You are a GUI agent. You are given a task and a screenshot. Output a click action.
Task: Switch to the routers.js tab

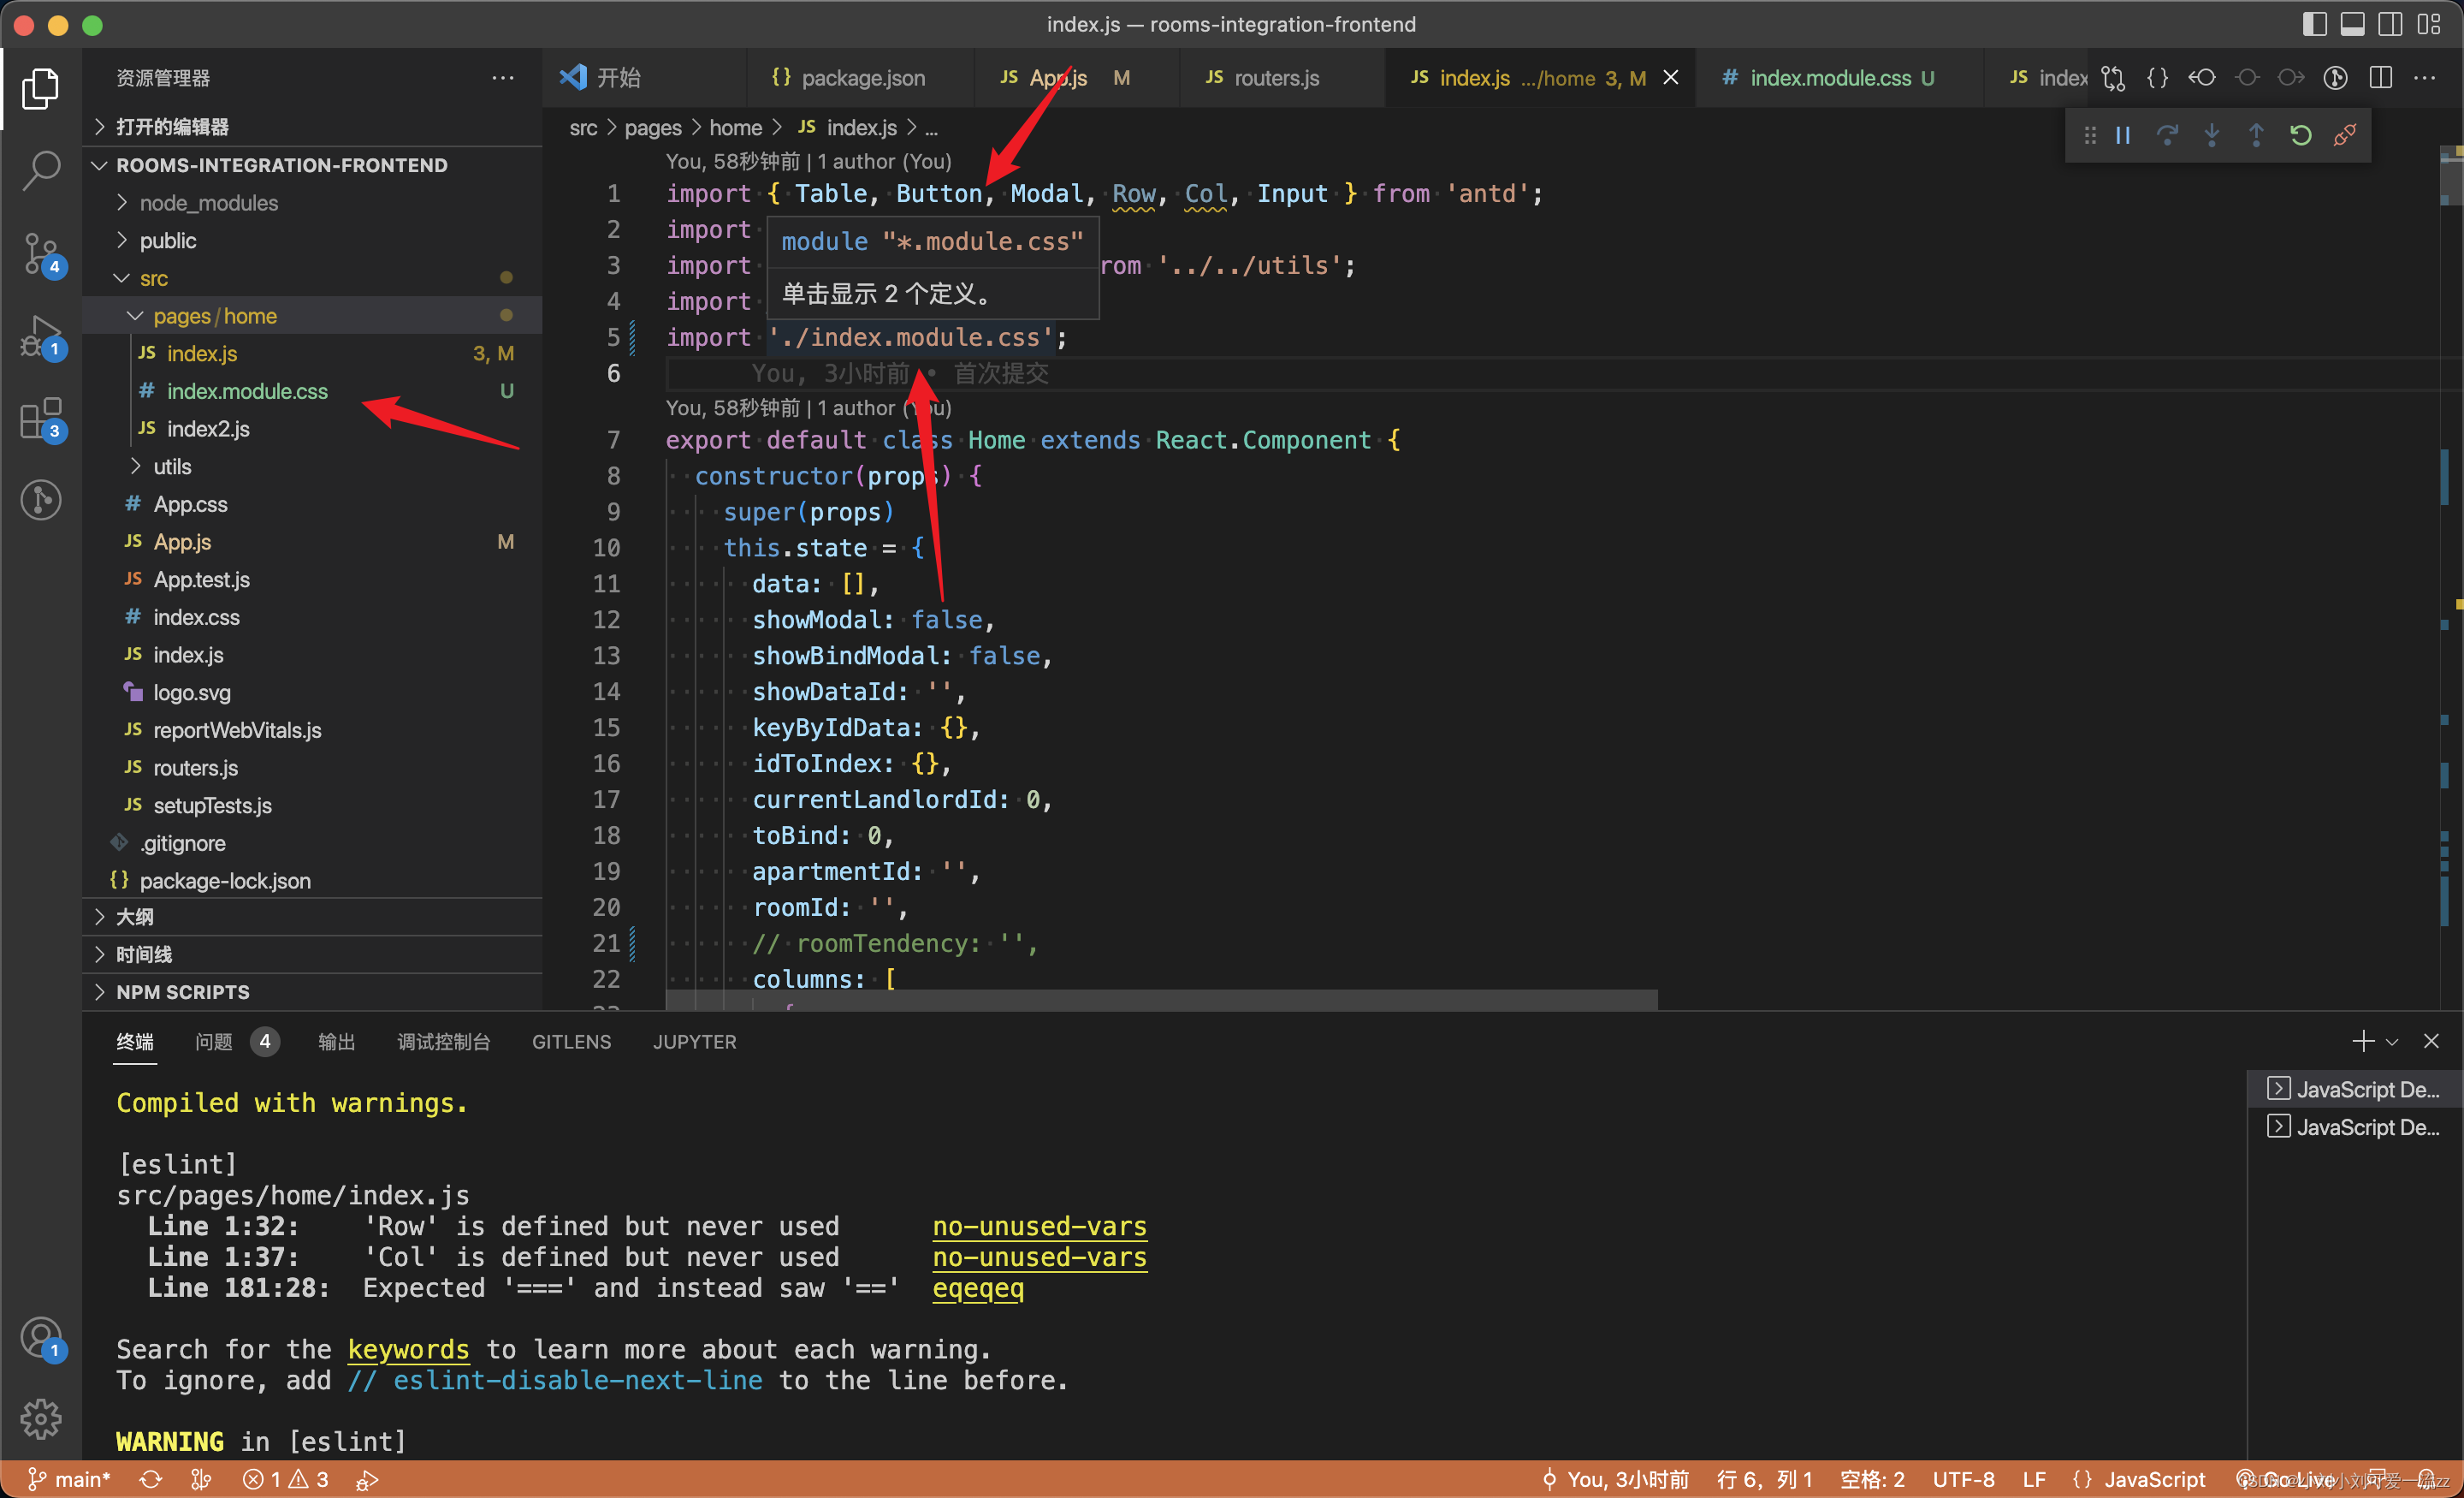click(1281, 77)
